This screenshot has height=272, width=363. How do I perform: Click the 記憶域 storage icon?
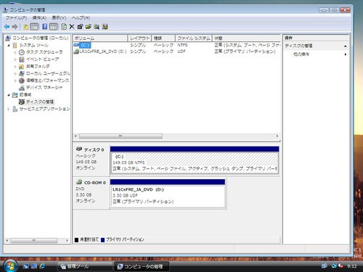click(15, 95)
